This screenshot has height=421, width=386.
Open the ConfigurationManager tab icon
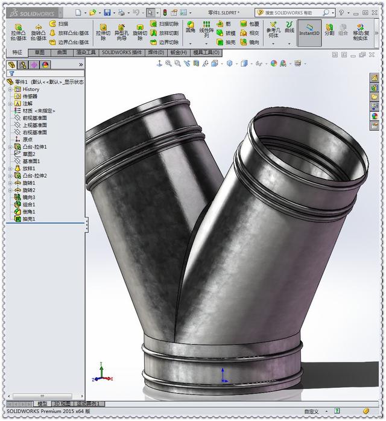(x=34, y=65)
